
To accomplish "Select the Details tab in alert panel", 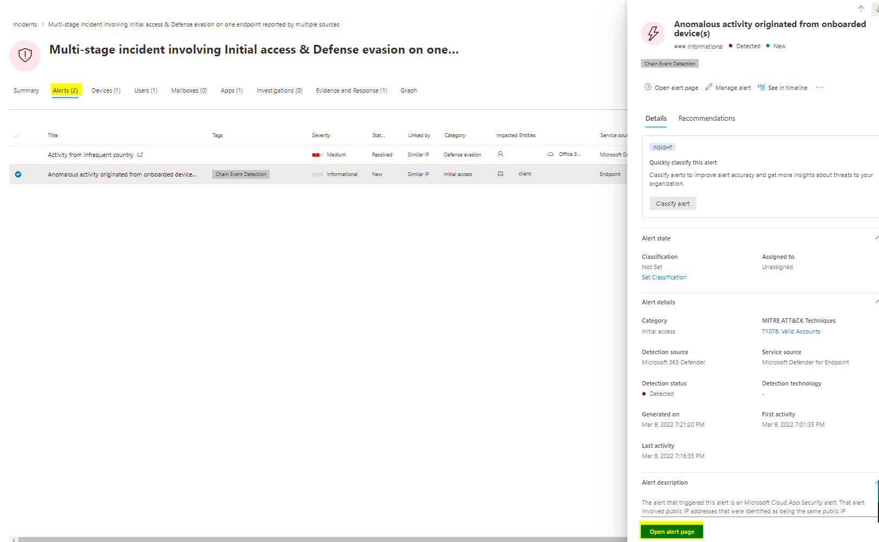I will click(x=656, y=119).
